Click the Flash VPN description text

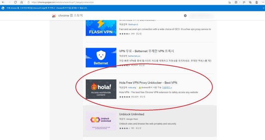(x=165, y=29)
